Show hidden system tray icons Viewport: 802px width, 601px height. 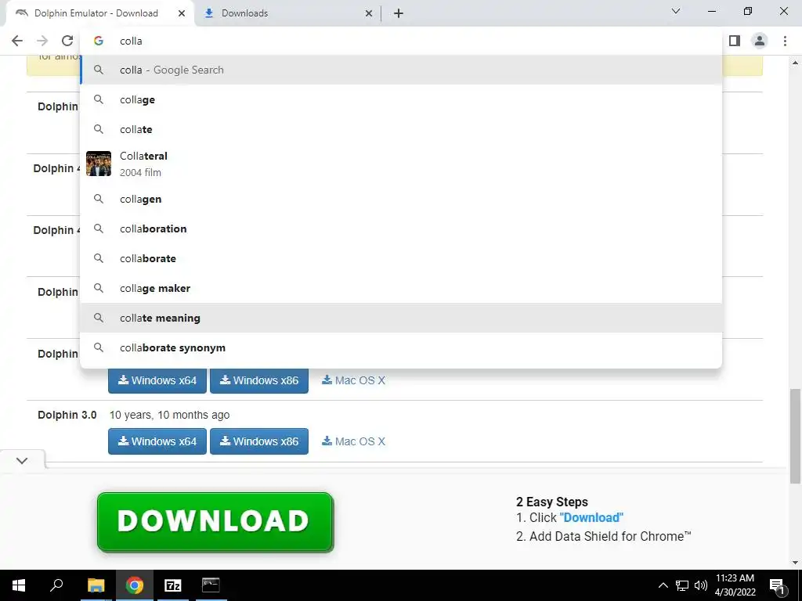pyautogui.click(x=663, y=585)
